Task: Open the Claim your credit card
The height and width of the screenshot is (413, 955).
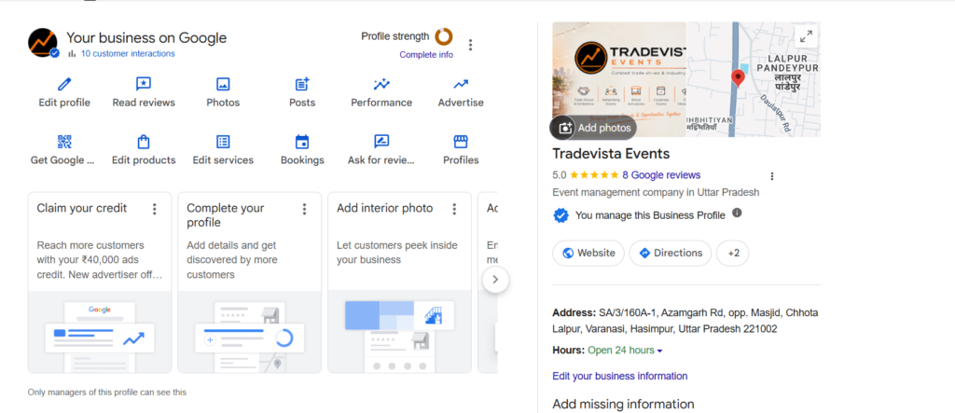Action: point(100,282)
